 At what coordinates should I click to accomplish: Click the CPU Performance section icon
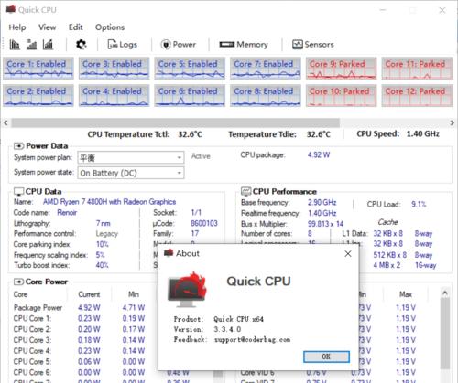click(x=245, y=192)
